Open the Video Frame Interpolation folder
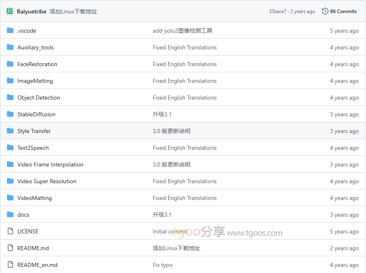366x273 pixels. tap(50, 164)
